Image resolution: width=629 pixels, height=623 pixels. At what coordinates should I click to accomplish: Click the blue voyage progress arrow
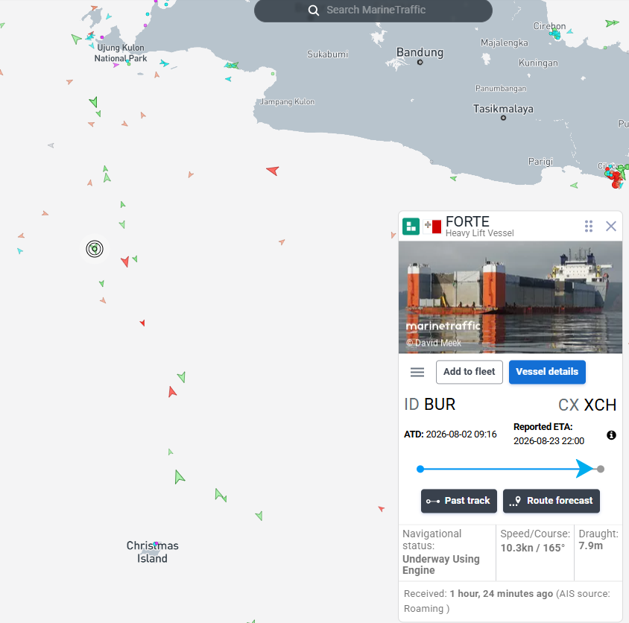pyautogui.click(x=584, y=469)
